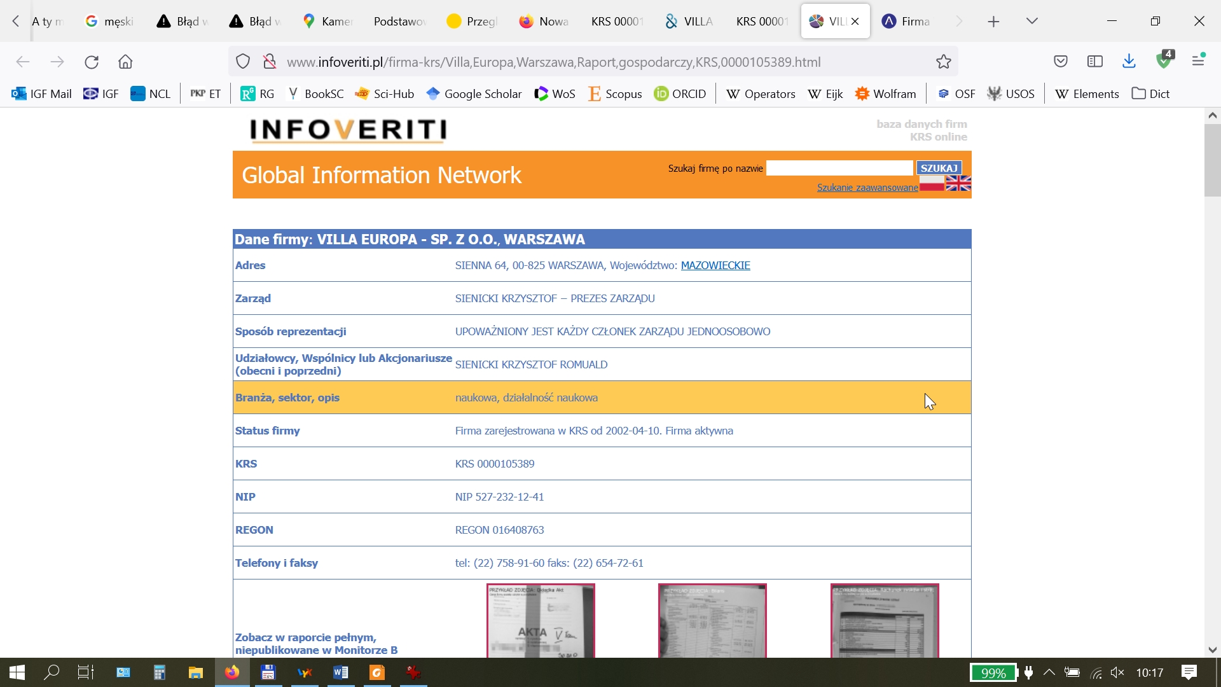The image size is (1221, 687).
Task: Open the Dict bookmarks folder
Action: (1151, 94)
